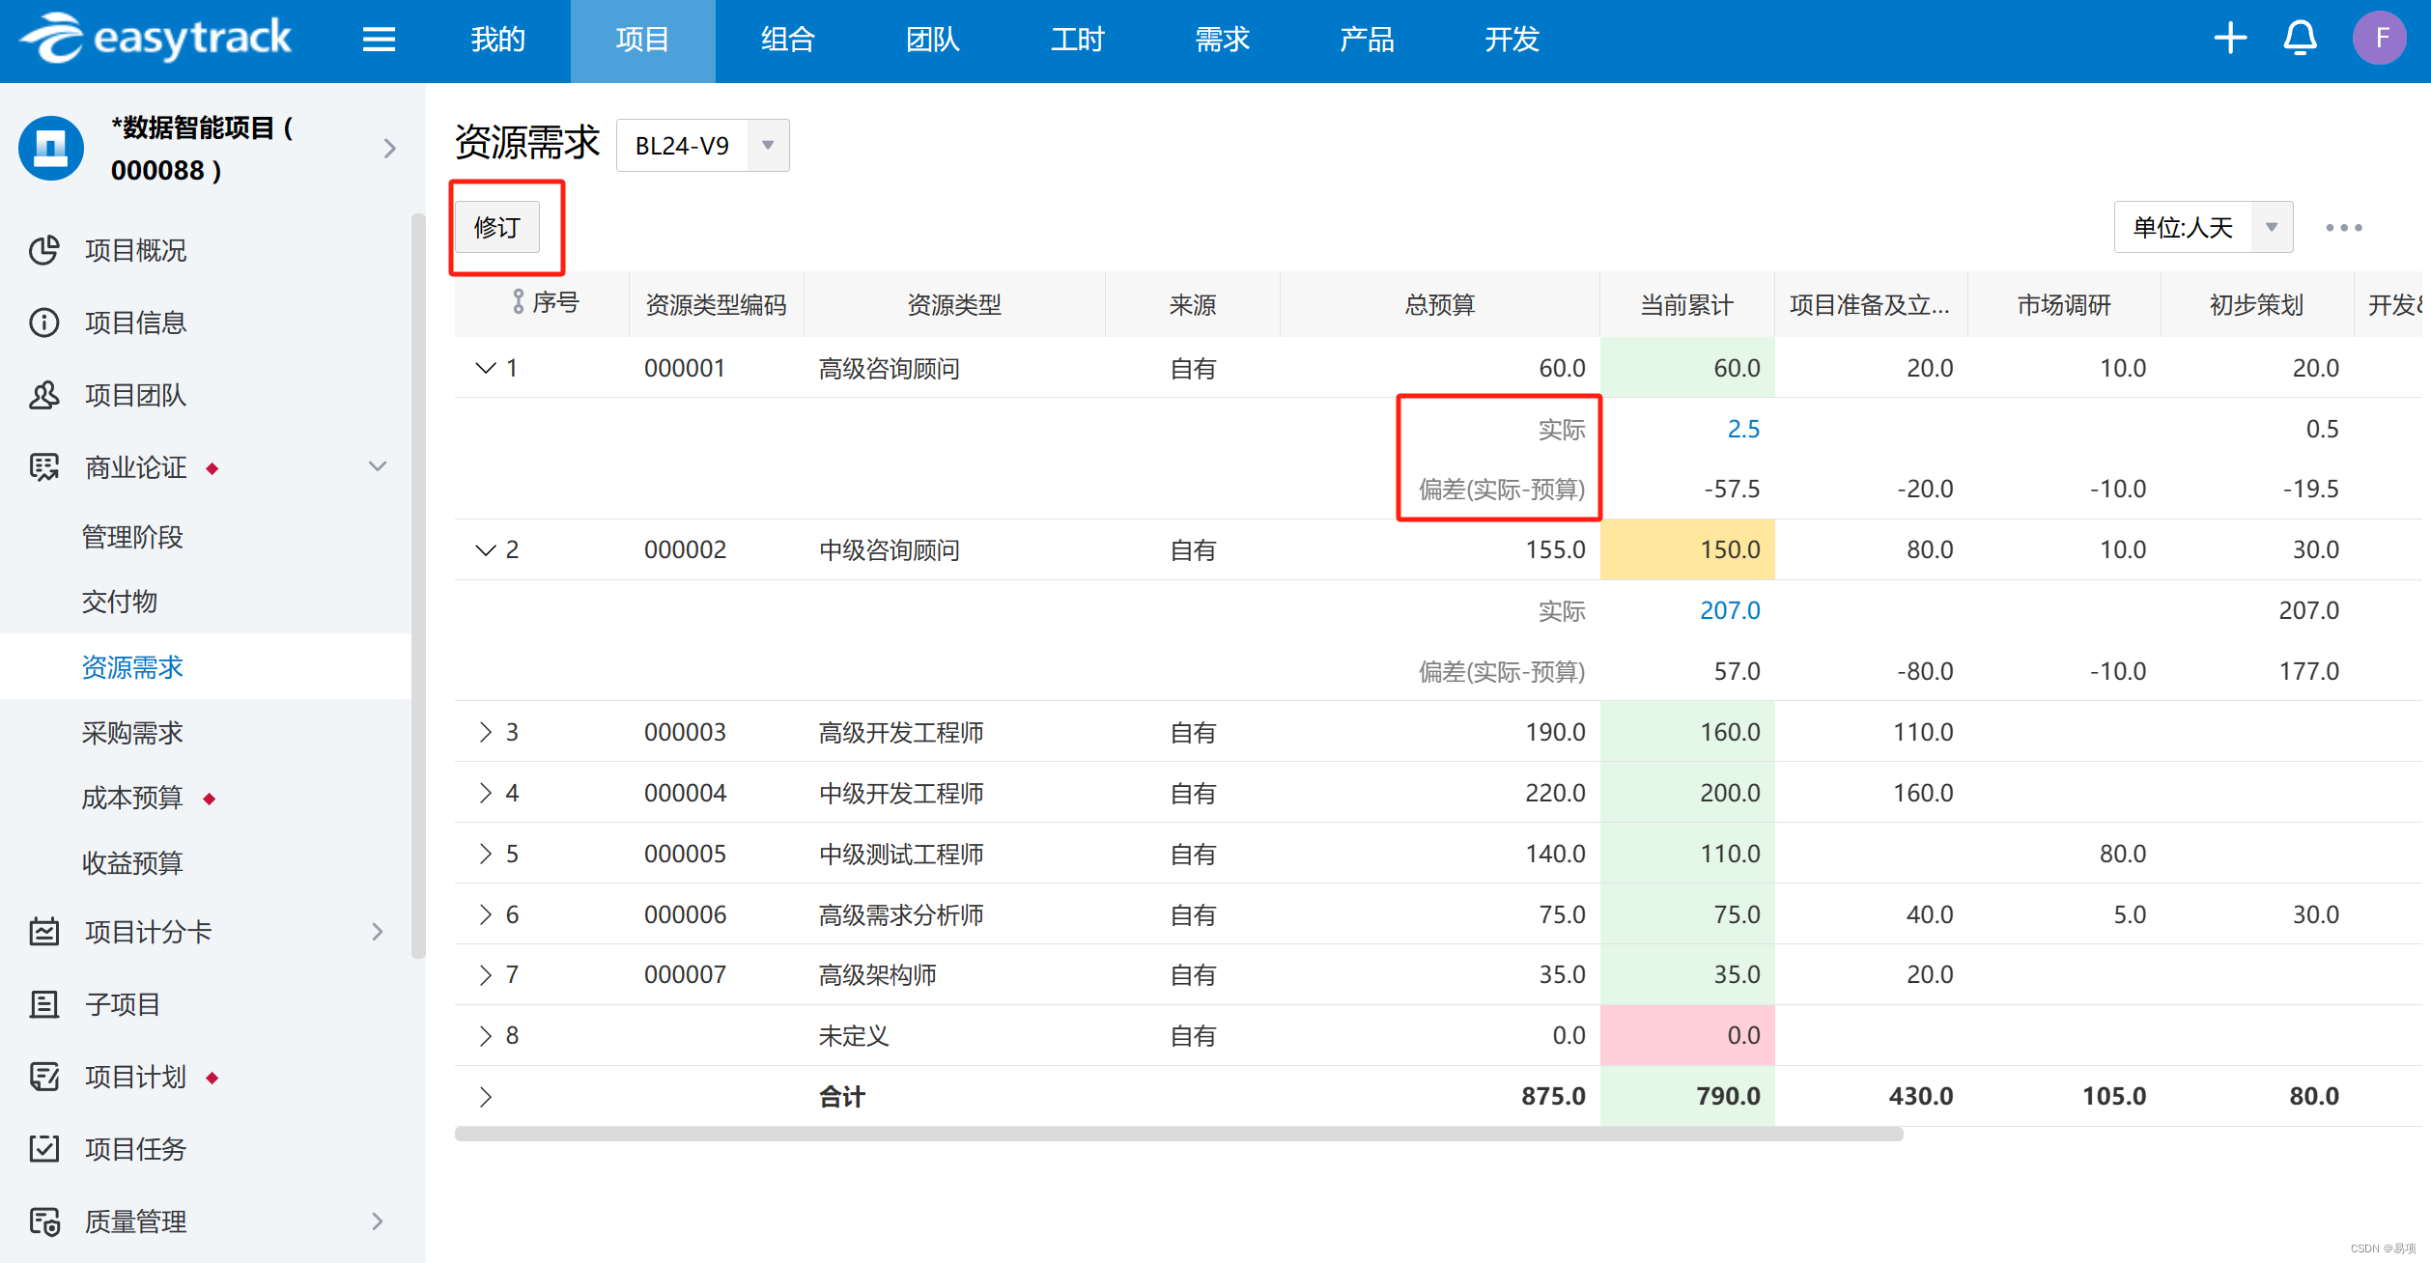Switch to the 项目 tab
Screen dimensions: 2431x1263
(643, 40)
